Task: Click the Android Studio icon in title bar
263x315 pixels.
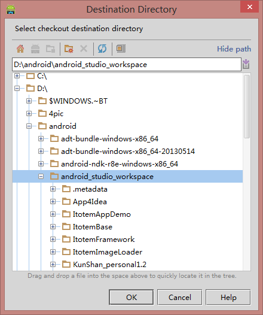Action: [x=11, y=9]
